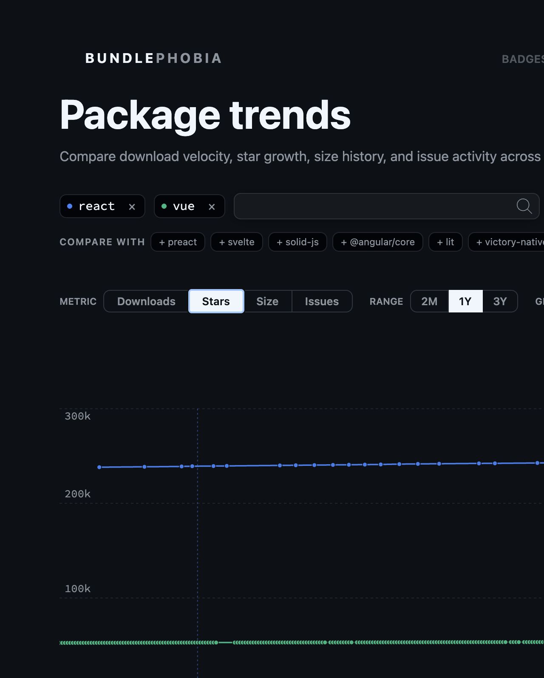544x678 pixels.
Task: Click the search magnifier icon
Action: (524, 206)
